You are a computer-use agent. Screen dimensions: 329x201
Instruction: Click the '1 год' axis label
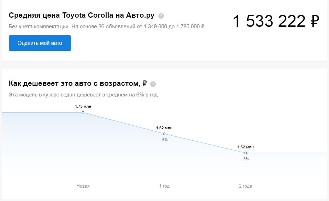click(x=164, y=186)
